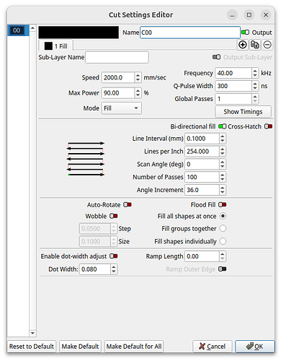
Task: Adjust the Ramp Length spinner arrows
Action: (x=223, y=256)
